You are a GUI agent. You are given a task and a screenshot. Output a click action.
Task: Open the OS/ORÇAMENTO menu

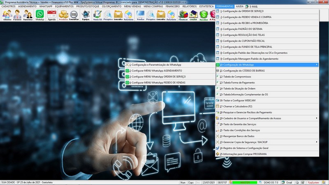[111, 7]
